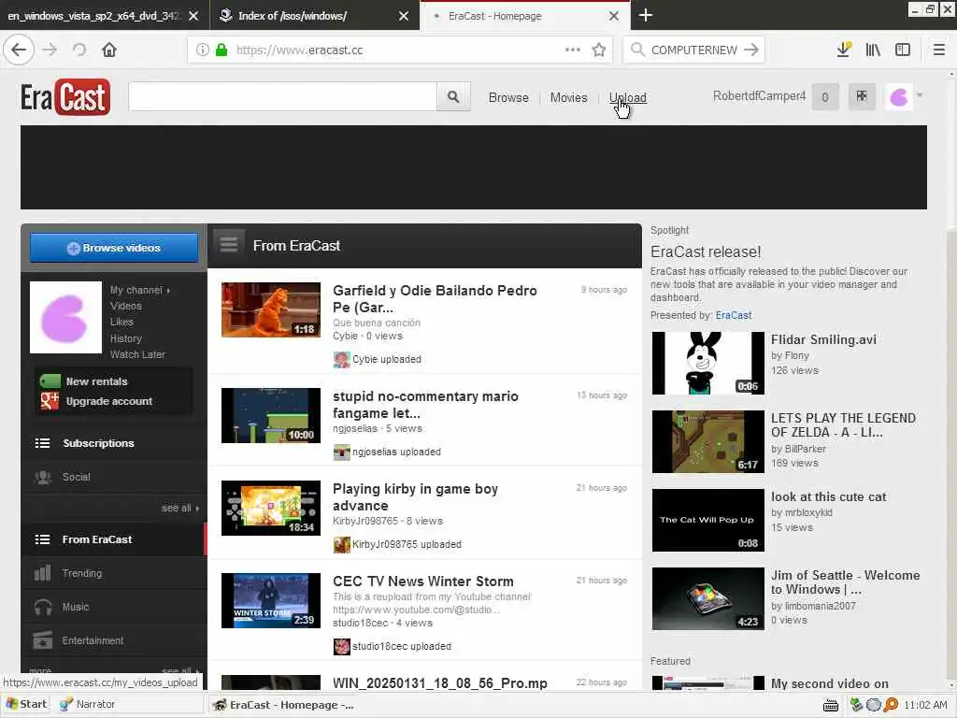Screen dimensions: 957x718
Task: Open the Firefox home button
Action: pos(109,50)
